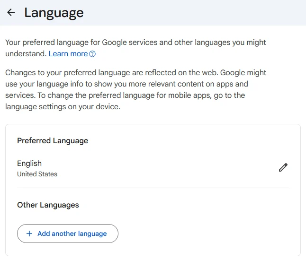Click the pencil icon to edit English
This screenshot has height=260, width=306.
tap(283, 167)
